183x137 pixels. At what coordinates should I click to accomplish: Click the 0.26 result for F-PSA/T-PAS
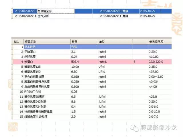click(74, 92)
